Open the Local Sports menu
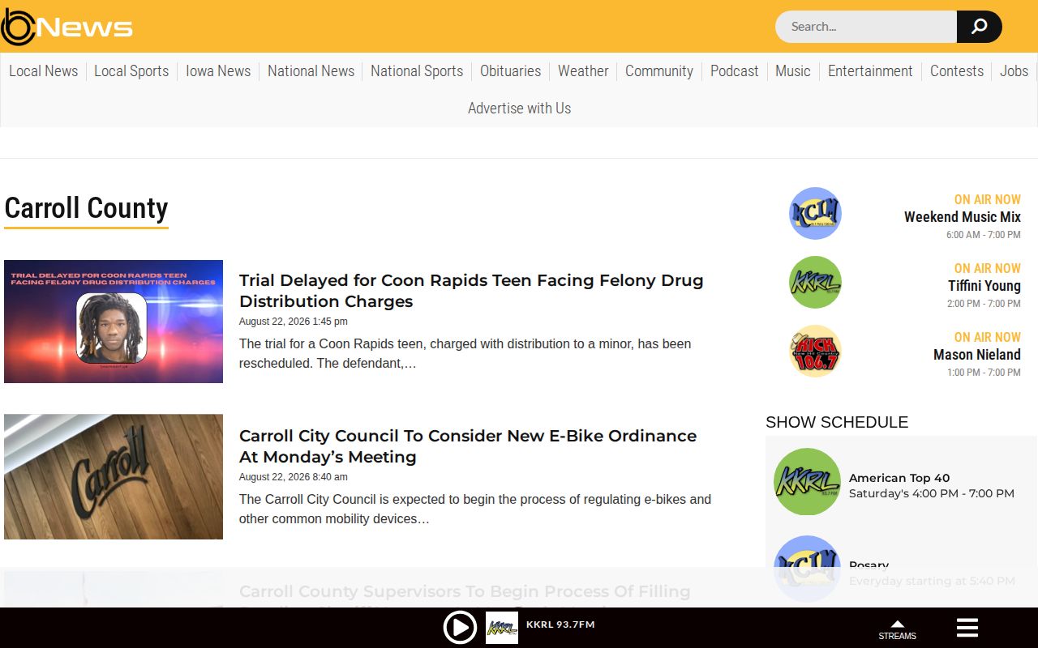This screenshot has height=648, width=1038. tap(131, 71)
